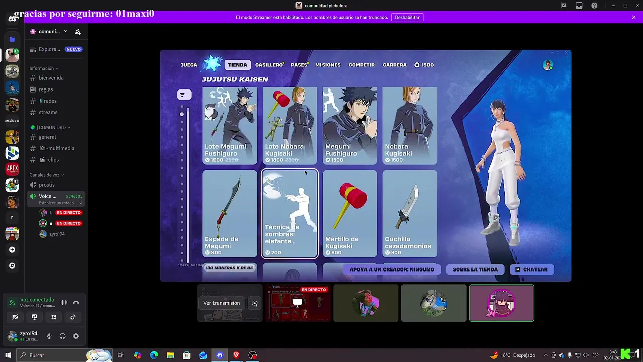Select the participant tile with the blue bird avatar
Screen dimensions: 643x362
(434, 303)
